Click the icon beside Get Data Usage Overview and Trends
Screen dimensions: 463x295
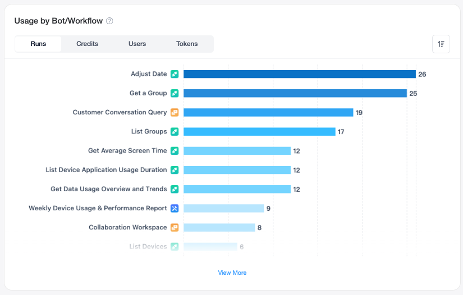tap(175, 189)
